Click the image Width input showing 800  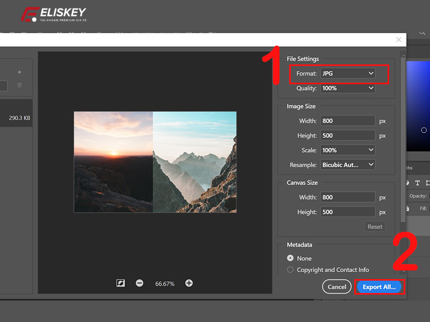point(348,120)
